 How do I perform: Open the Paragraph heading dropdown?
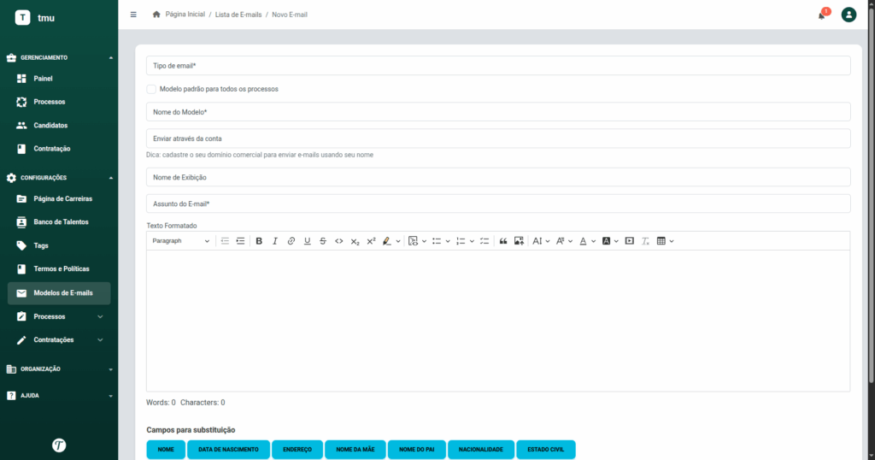181,241
